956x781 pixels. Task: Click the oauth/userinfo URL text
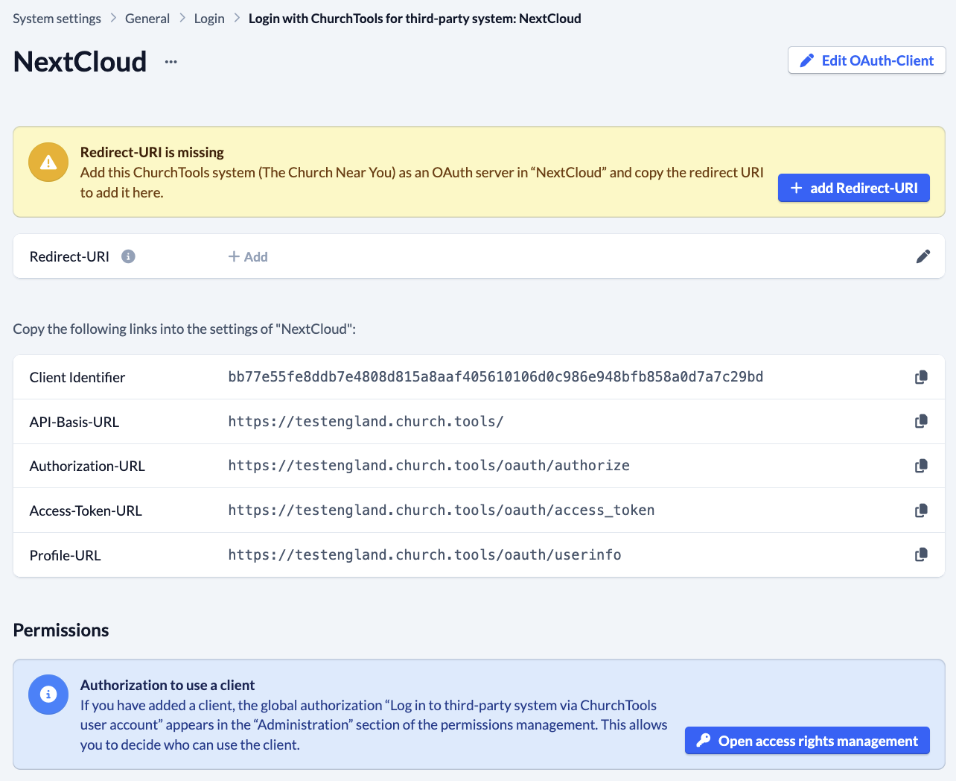[x=424, y=555]
